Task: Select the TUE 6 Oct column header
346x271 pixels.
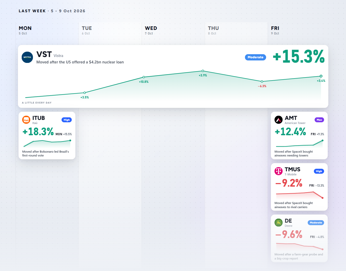Action: pyautogui.click(x=87, y=30)
